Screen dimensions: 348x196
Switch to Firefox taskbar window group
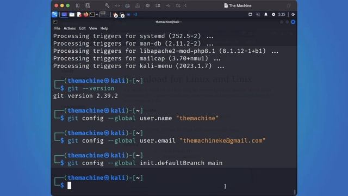(115, 15)
